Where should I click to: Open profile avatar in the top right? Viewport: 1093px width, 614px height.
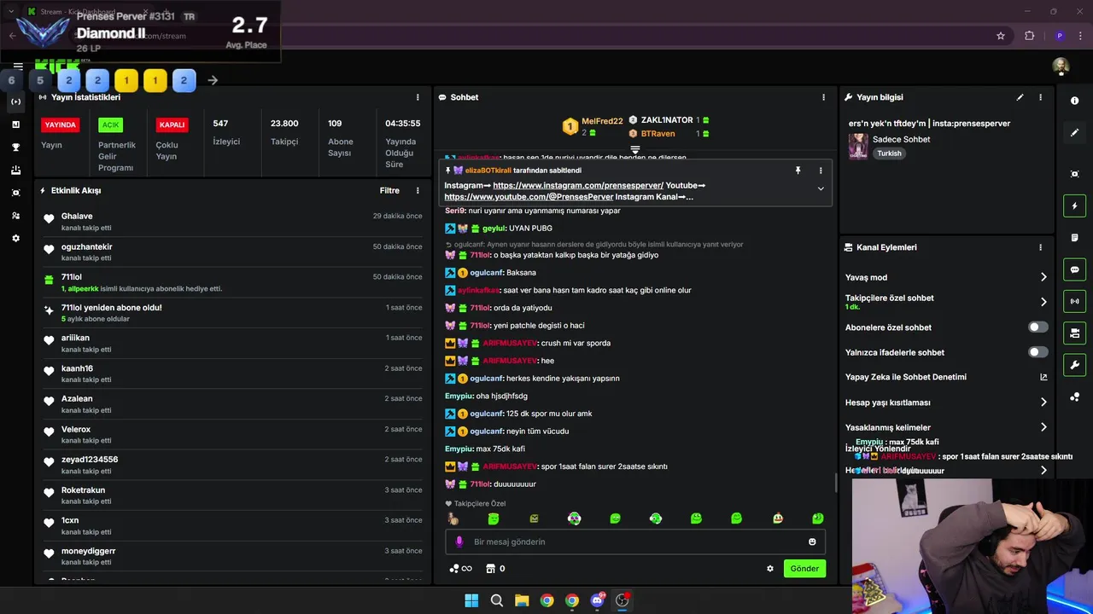click(x=1061, y=67)
